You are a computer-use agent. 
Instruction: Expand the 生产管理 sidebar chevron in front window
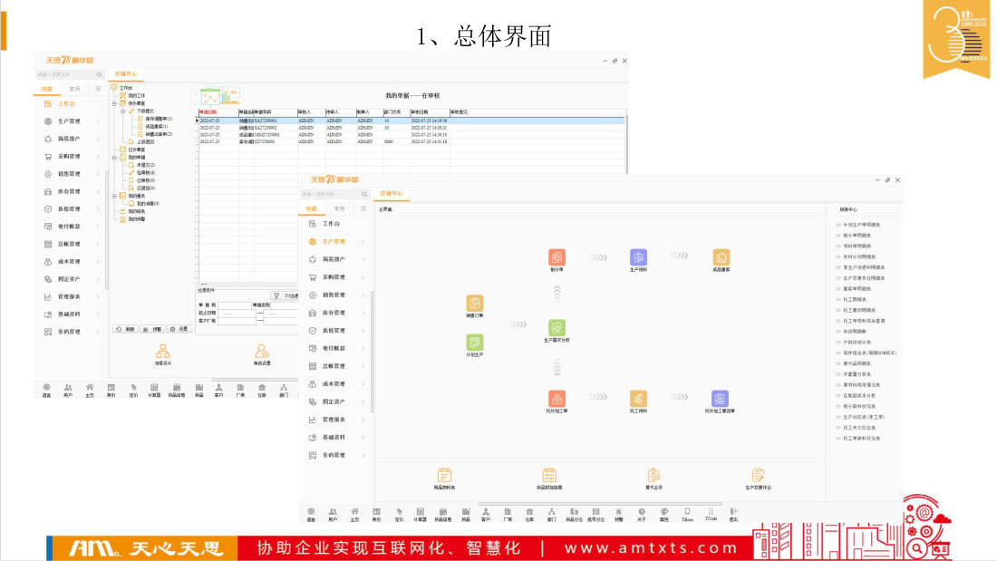pyautogui.click(x=363, y=242)
